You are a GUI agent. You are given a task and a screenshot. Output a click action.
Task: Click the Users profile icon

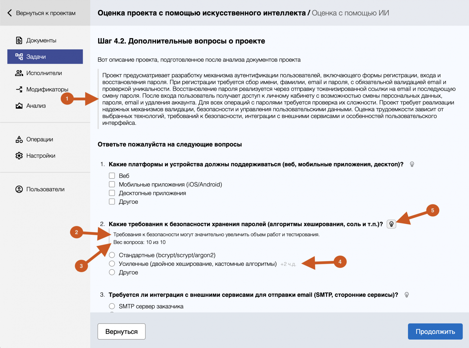(19, 189)
